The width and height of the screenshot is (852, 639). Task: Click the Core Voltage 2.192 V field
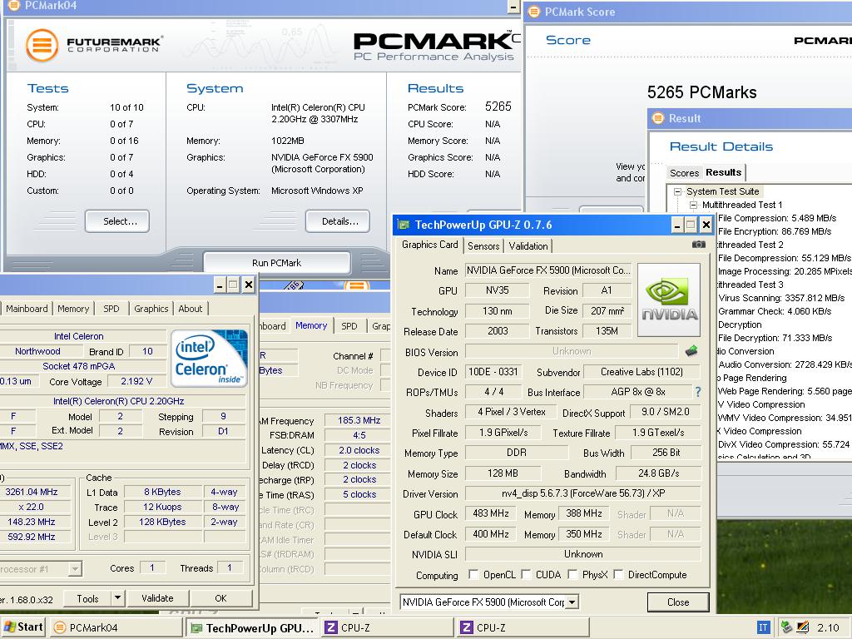pyautogui.click(x=136, y=381)
